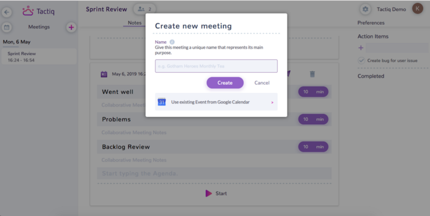This screenshot has height=216, width=430.
Task: Click the Went well agenda heading
Action: [118, 92]
